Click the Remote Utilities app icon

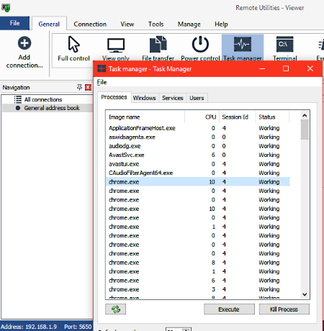(6, 8)
